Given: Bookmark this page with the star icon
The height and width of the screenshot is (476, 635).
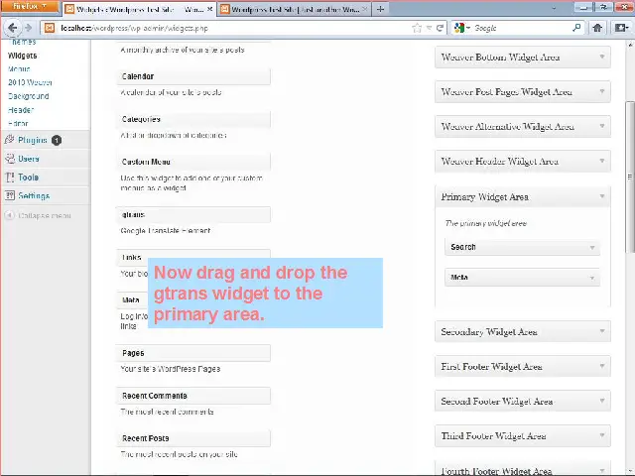Looking at the screenshot, I should coord(417,28).
